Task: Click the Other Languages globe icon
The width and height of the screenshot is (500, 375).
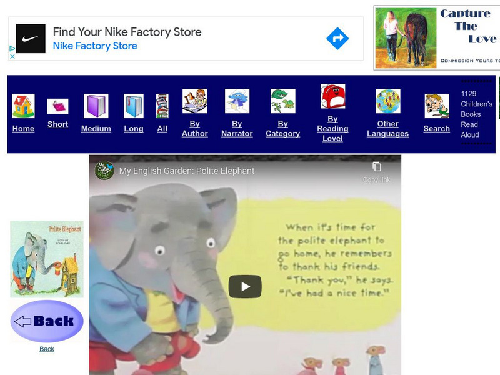Action: pyautogui.click(x=388, y=102)
